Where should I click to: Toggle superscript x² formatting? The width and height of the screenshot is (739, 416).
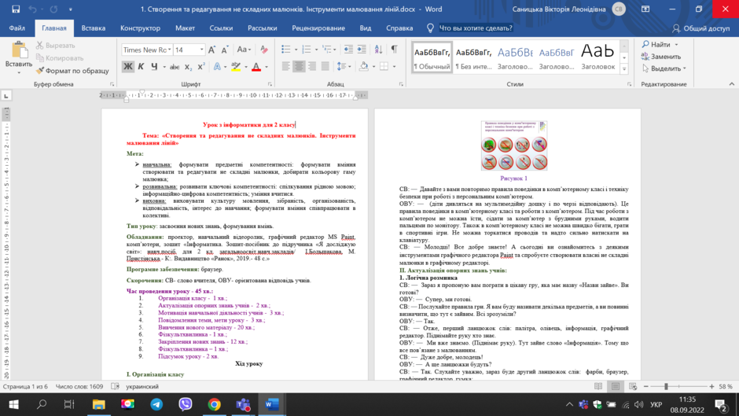point(200,67)
